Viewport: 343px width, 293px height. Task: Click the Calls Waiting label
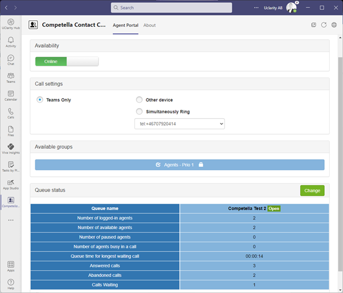pos(105,284)
